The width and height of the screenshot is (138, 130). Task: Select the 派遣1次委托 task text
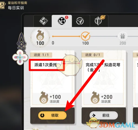(x=46, y=65)
